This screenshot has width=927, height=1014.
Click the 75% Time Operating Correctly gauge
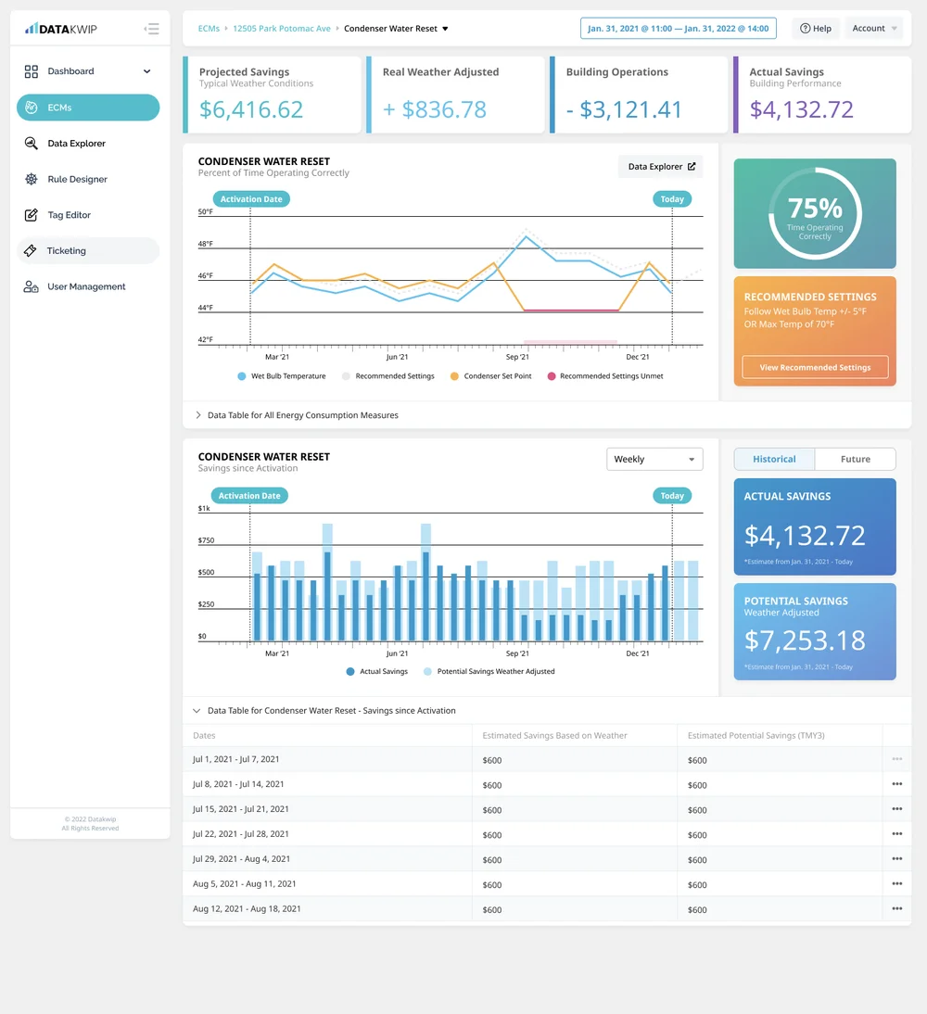pos(815,213)
